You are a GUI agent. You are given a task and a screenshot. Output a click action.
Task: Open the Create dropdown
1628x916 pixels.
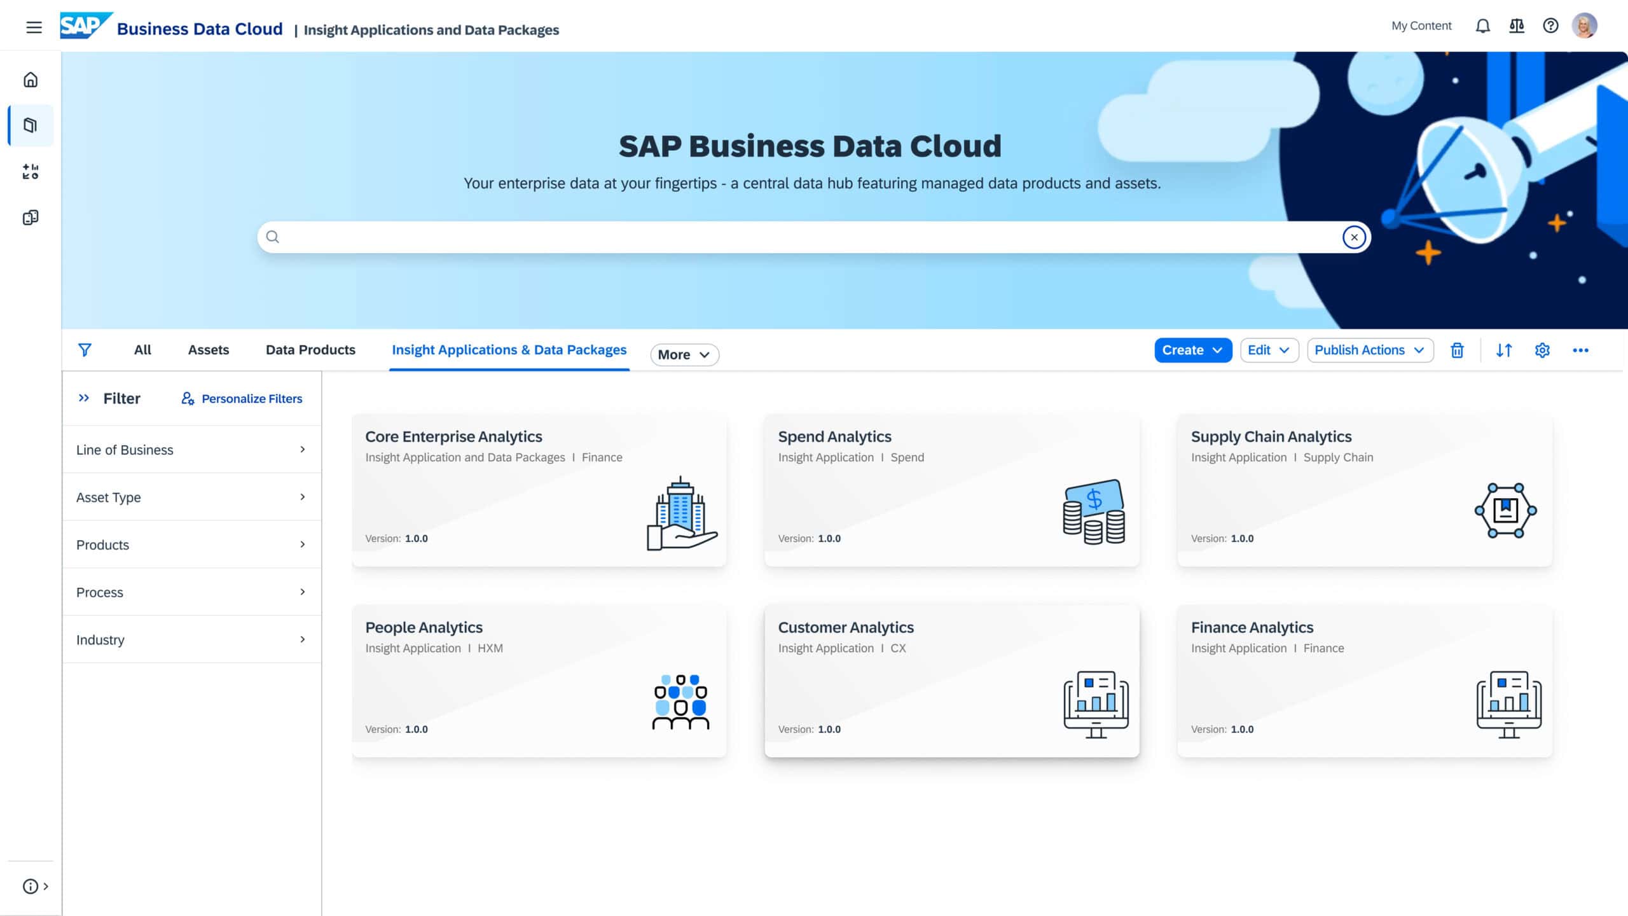point(1192,350)
